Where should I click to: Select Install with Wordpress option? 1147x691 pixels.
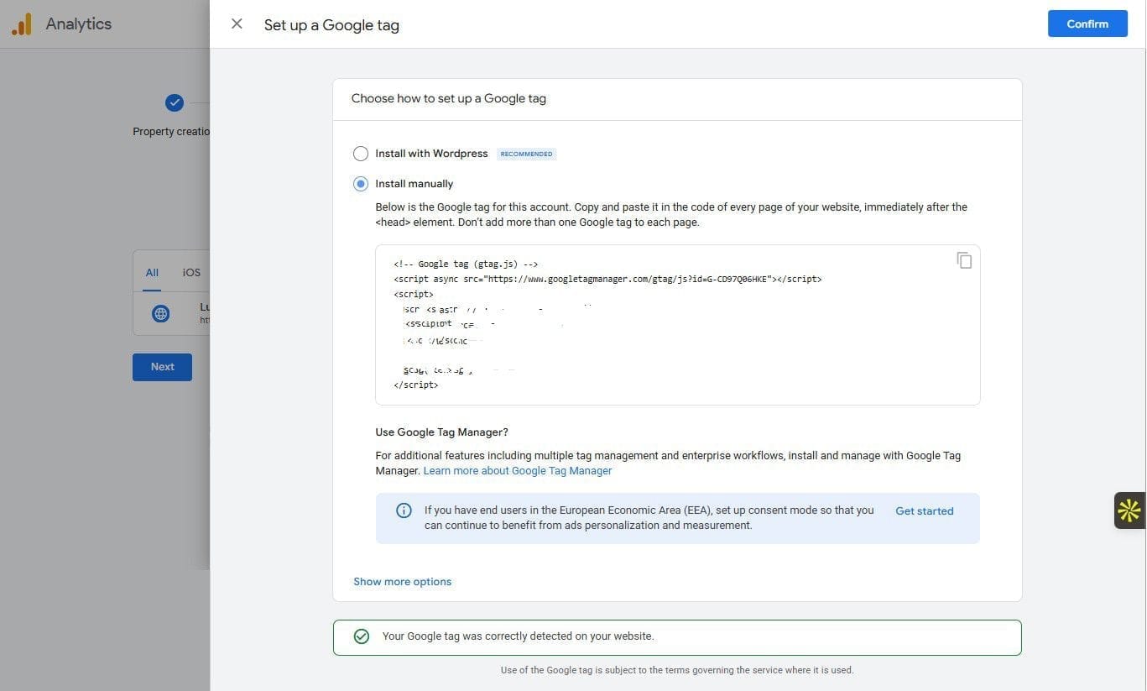(360, 154)
